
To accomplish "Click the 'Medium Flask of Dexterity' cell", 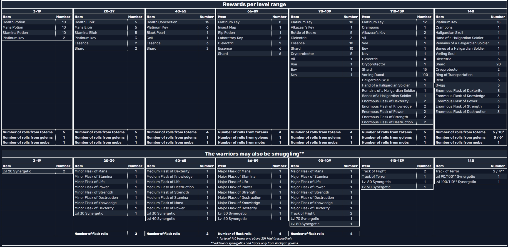I will [x=172, y=171].
